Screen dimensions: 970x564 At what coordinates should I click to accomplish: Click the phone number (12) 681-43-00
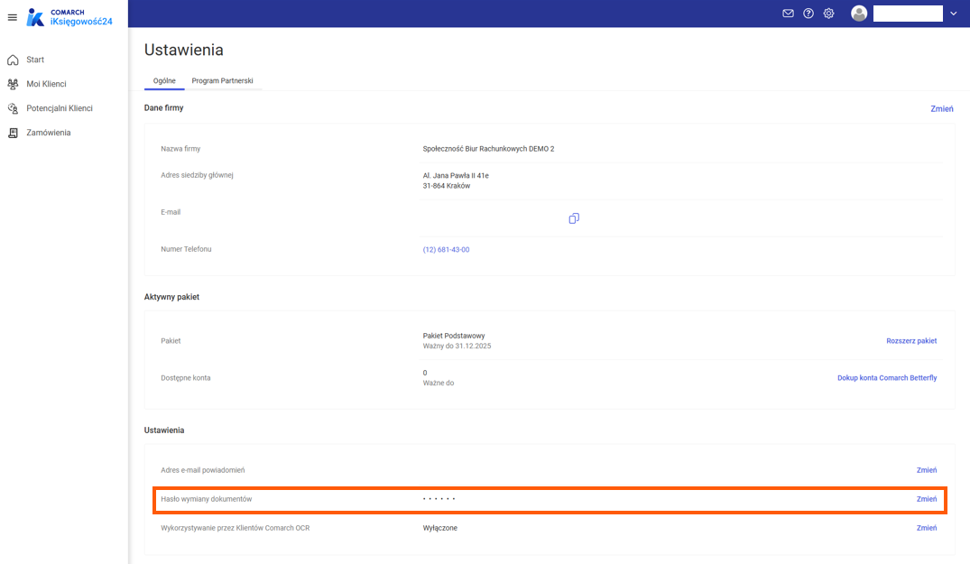coord(446,250)
